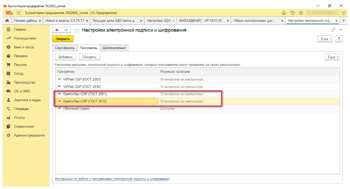
Task: Navigate back with left arrow
Action: pos(57,30)
